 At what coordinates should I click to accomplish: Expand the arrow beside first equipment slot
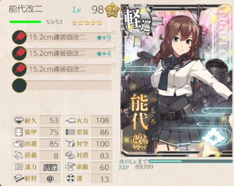tap(114, 33)
